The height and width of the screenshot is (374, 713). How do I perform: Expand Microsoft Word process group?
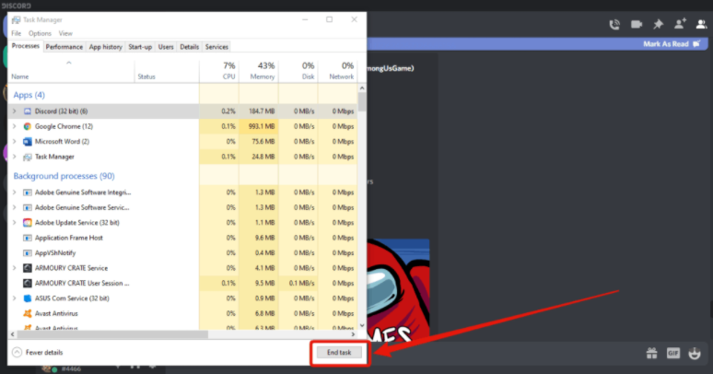[x=14, y=142]
